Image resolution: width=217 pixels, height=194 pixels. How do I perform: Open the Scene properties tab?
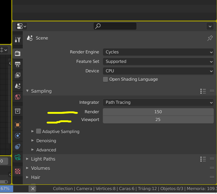(x=17, y=86)
